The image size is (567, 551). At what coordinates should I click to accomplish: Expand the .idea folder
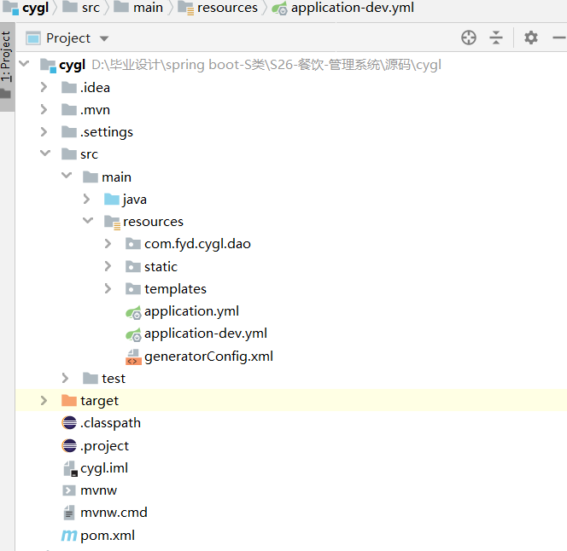44,87
